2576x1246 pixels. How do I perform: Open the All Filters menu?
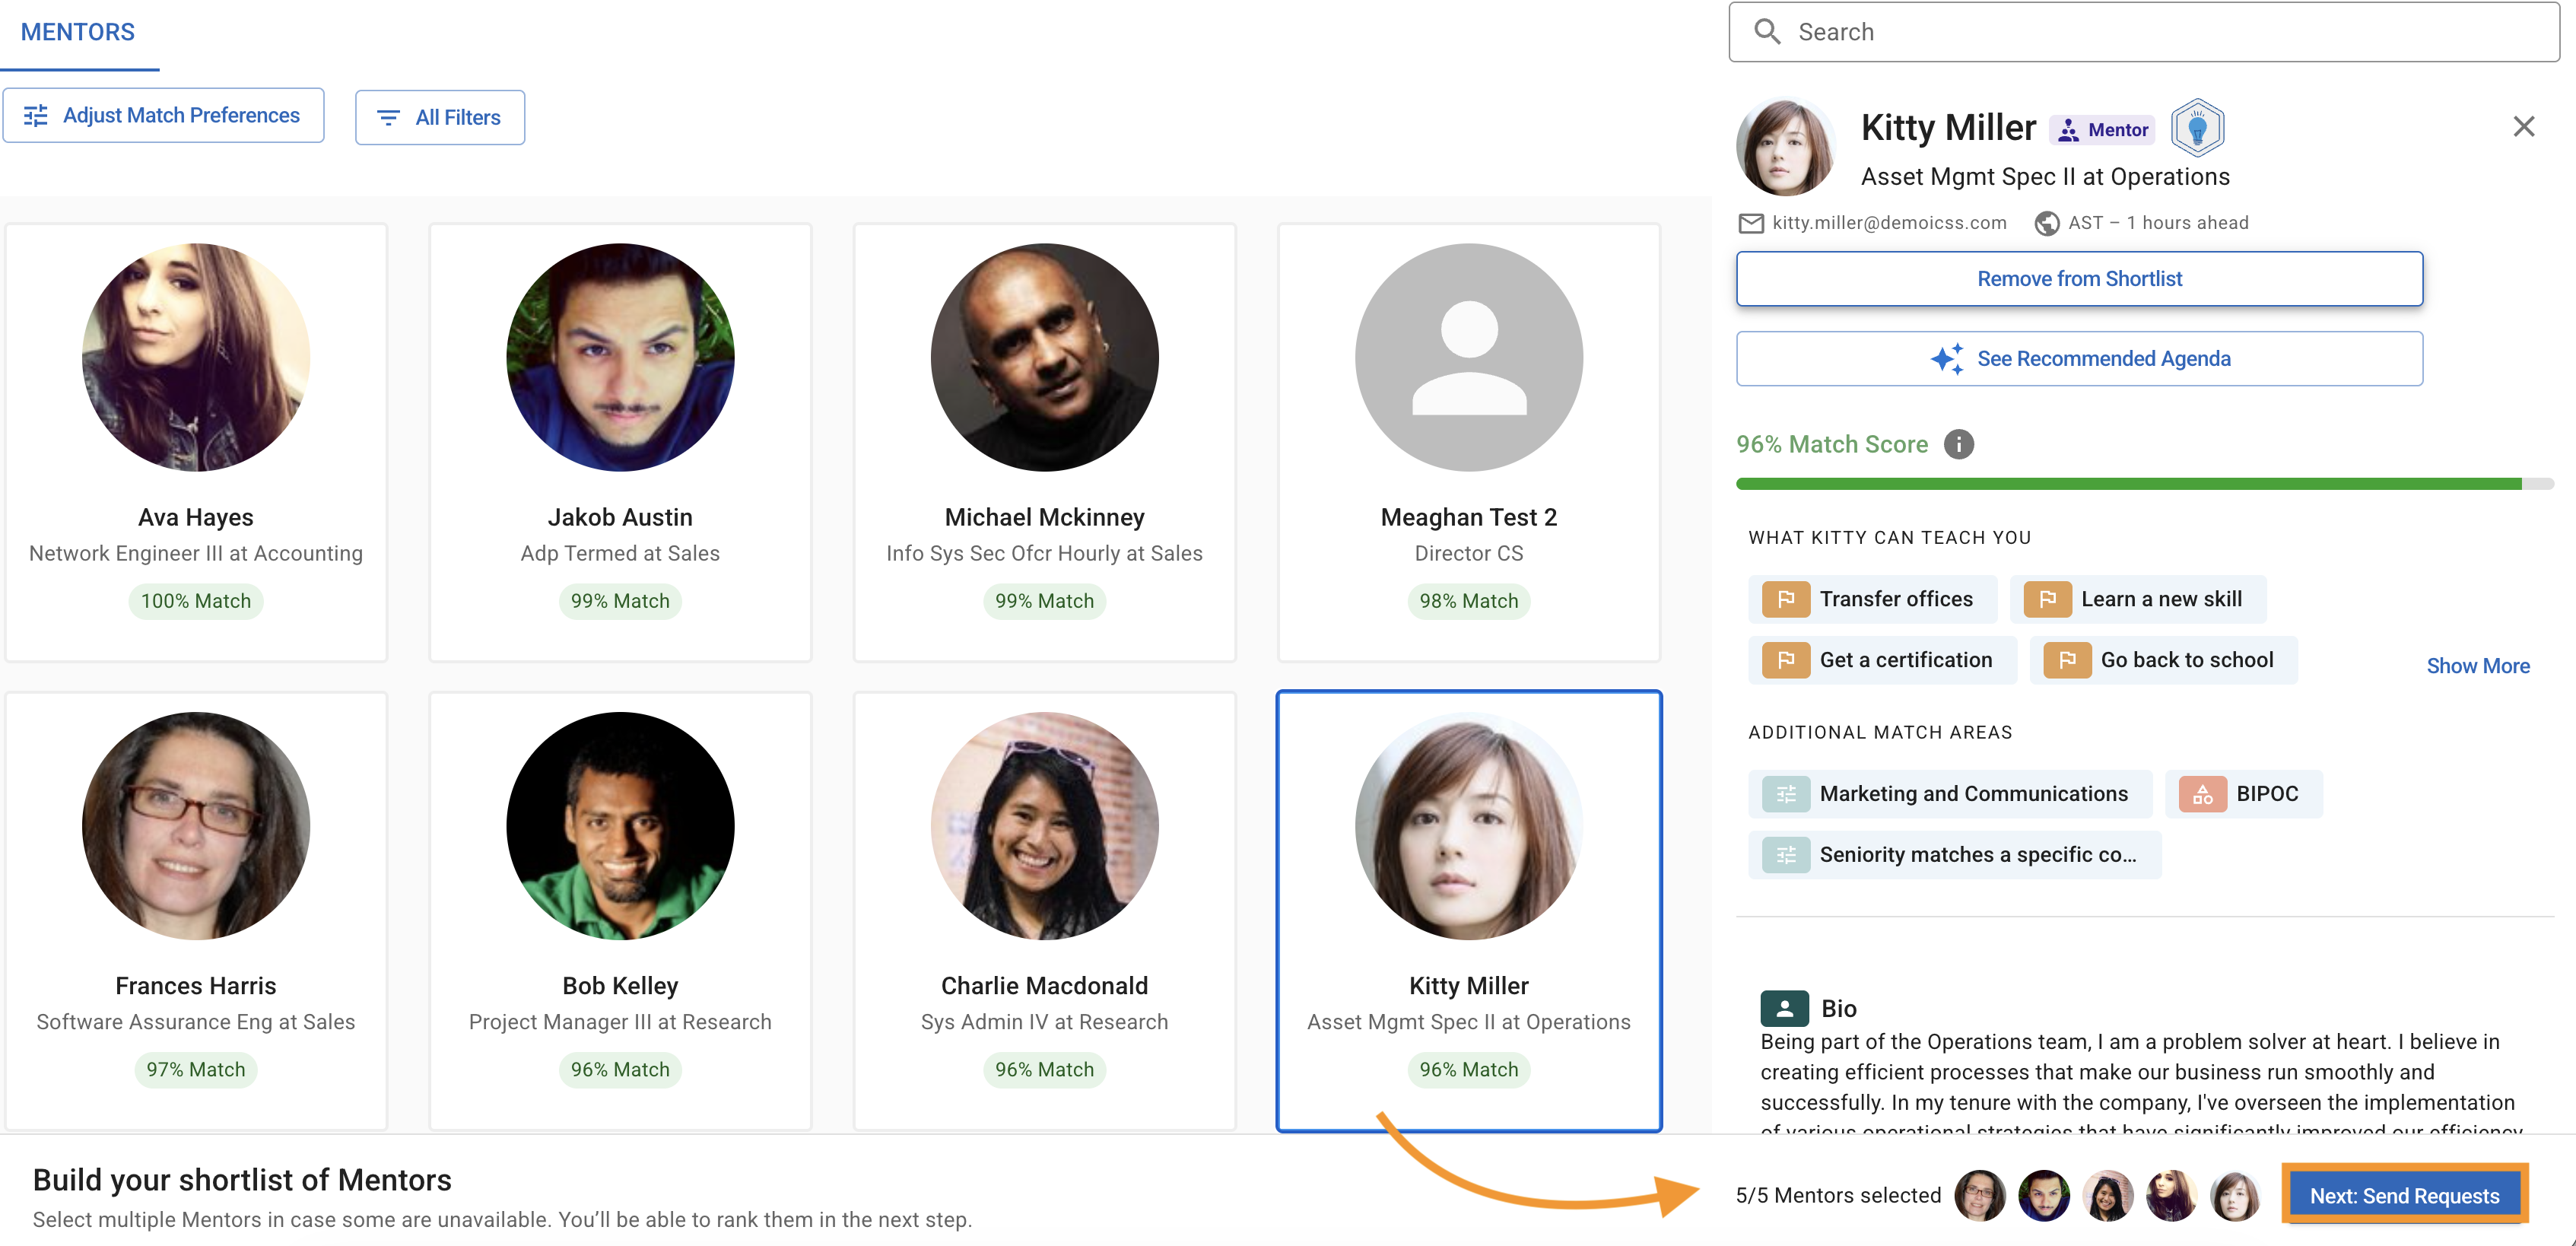440,118
